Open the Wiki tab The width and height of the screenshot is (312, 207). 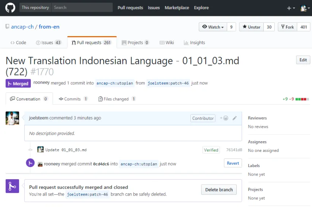[167, 43]
